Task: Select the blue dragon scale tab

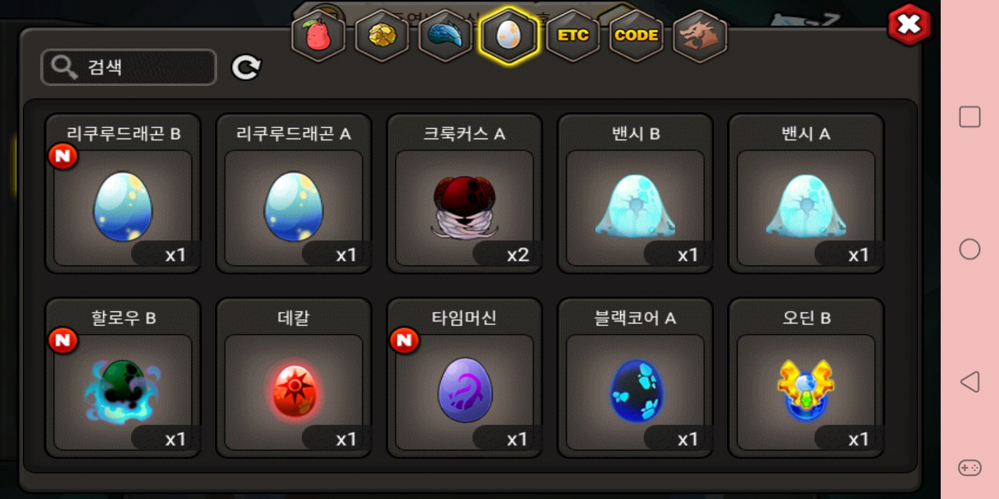Action: [x=445, y=36]
